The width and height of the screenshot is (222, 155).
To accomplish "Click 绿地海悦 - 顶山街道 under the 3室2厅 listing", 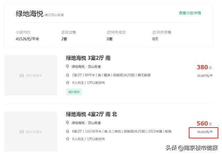I will tap(86, 66).
